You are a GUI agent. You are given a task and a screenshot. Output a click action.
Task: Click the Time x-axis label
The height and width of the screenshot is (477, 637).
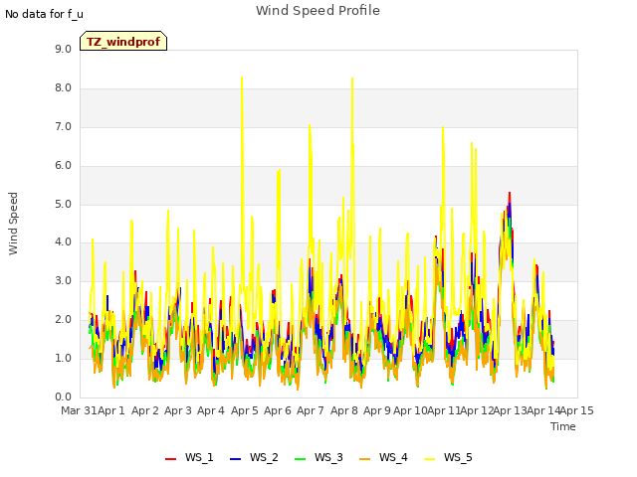click(563, 426)
